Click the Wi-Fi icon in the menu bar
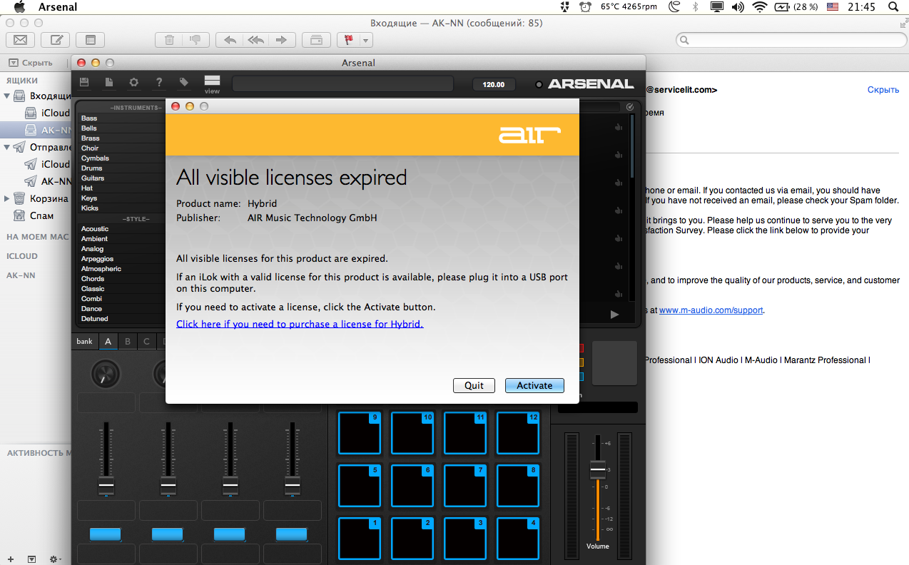This screenshot has height=565, width=909. 759,7
